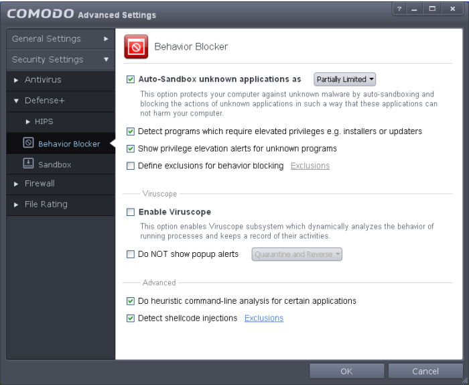
Task: Open the Partially Limited dropdown
Action: click(x=345, y=79)
